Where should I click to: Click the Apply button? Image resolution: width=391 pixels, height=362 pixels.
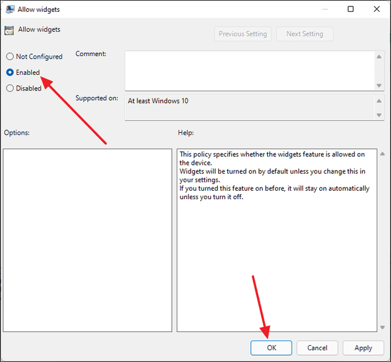(363, 348)
